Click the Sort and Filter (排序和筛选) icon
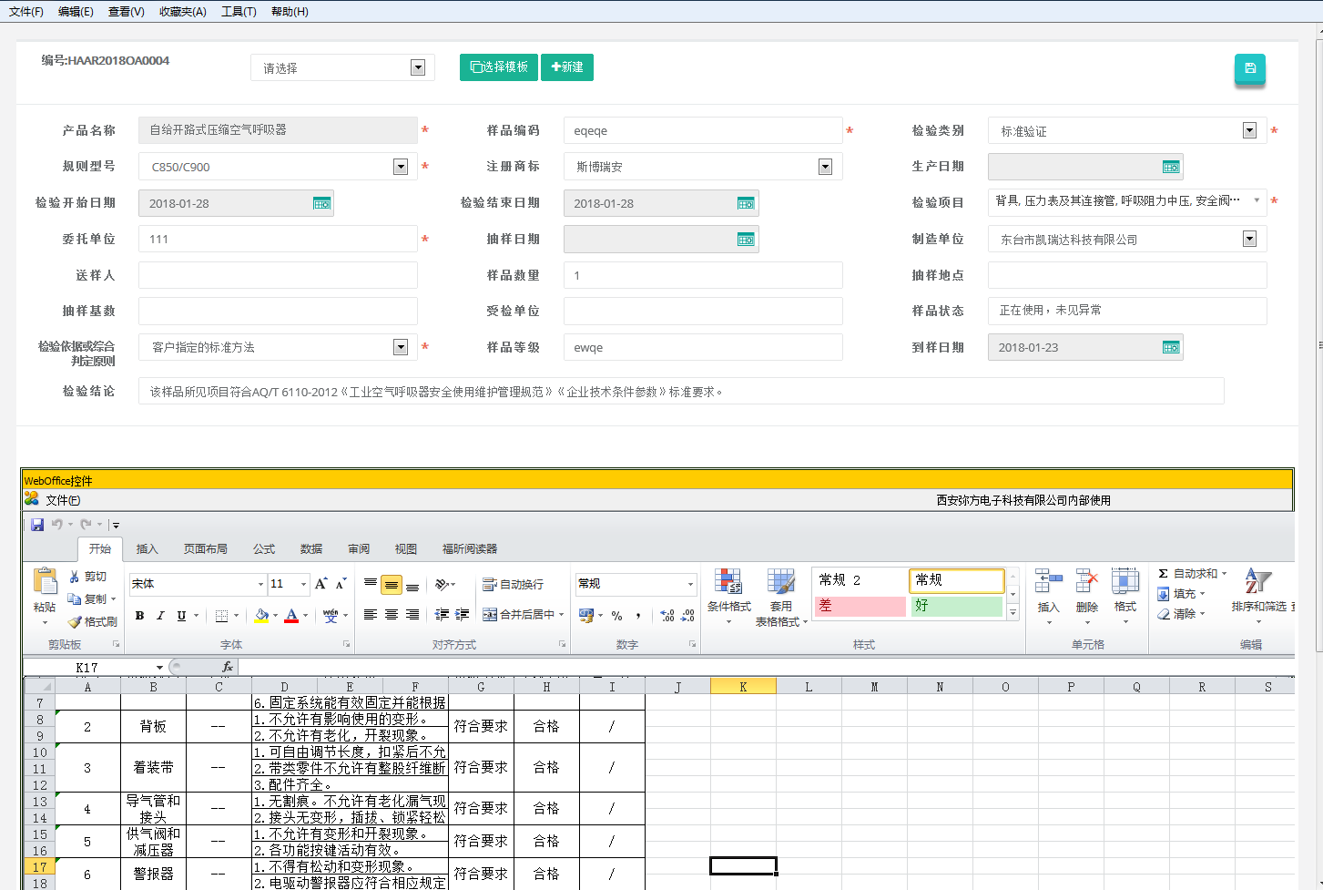Image resolution: width=1323 pixels, height=890 pixels. 1257,583
